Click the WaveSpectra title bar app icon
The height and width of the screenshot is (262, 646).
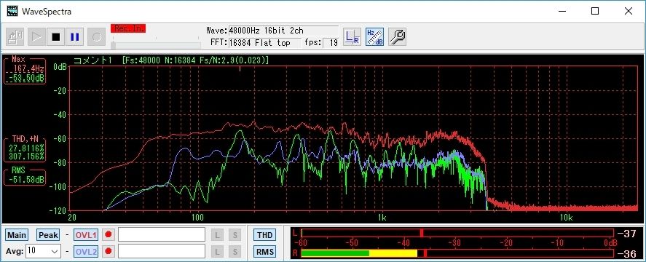point(12,11)
